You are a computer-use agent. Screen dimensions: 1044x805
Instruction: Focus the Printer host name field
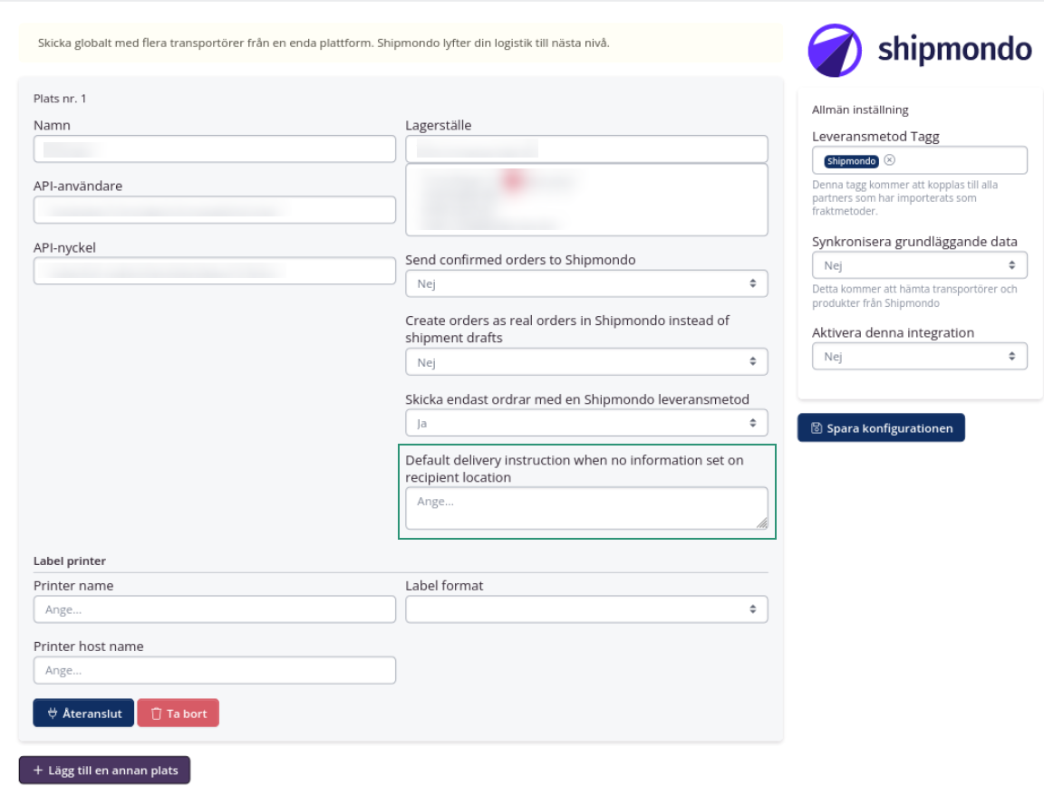pos(214,670)
